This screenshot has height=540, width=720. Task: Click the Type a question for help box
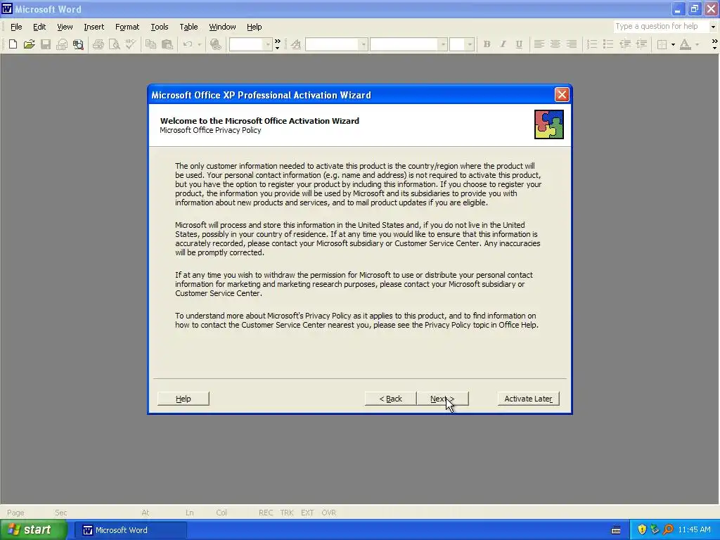tap(661, 27)
